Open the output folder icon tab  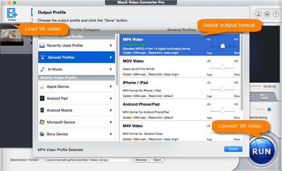click(264, 97)
